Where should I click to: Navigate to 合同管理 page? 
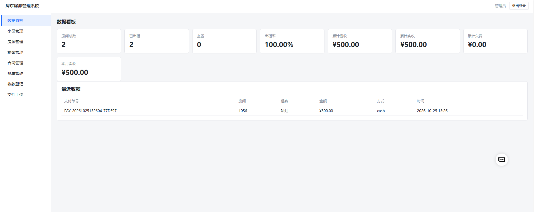(x=26, y=63)
